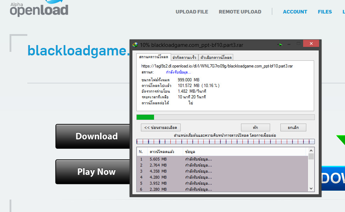Open ACCOUNT in the site navigation

pyautogui.click(x=295, y=12)
